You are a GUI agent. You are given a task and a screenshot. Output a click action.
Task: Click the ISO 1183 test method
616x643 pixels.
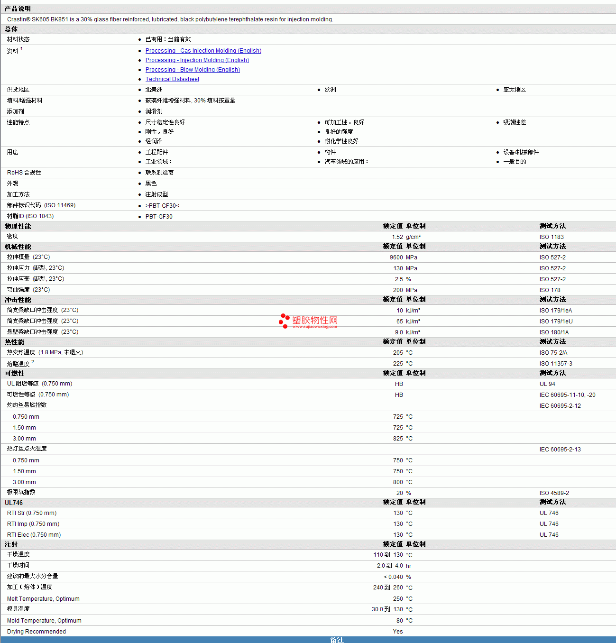click(552, 237)
